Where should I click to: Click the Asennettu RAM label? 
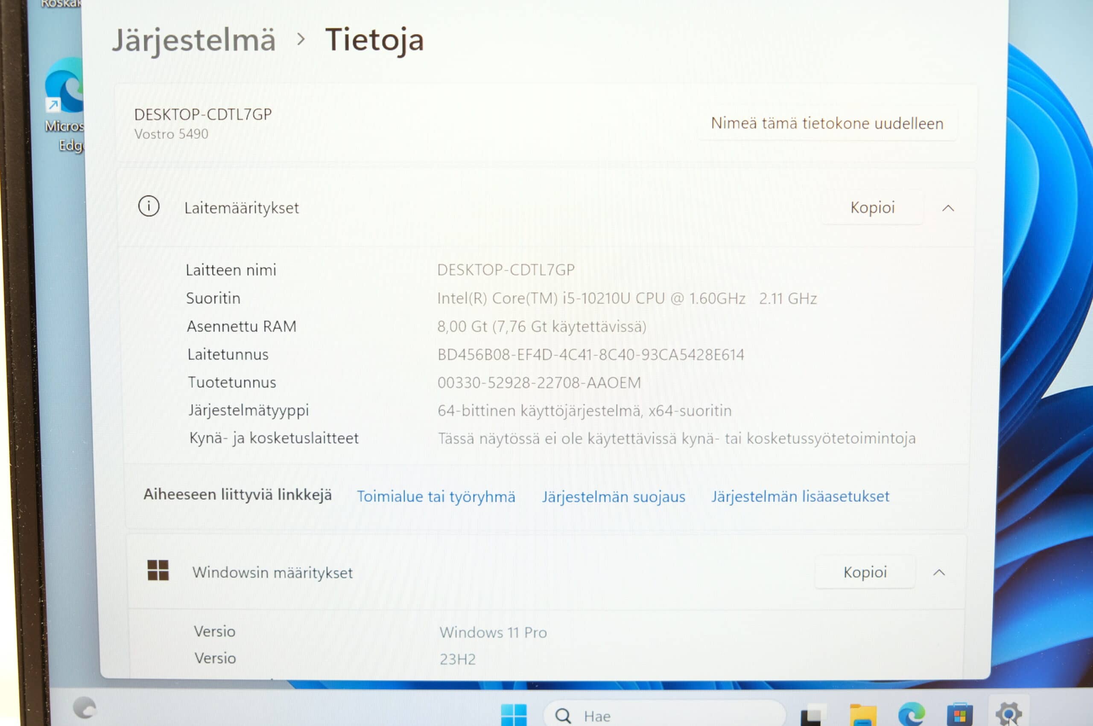coord(241,326)
